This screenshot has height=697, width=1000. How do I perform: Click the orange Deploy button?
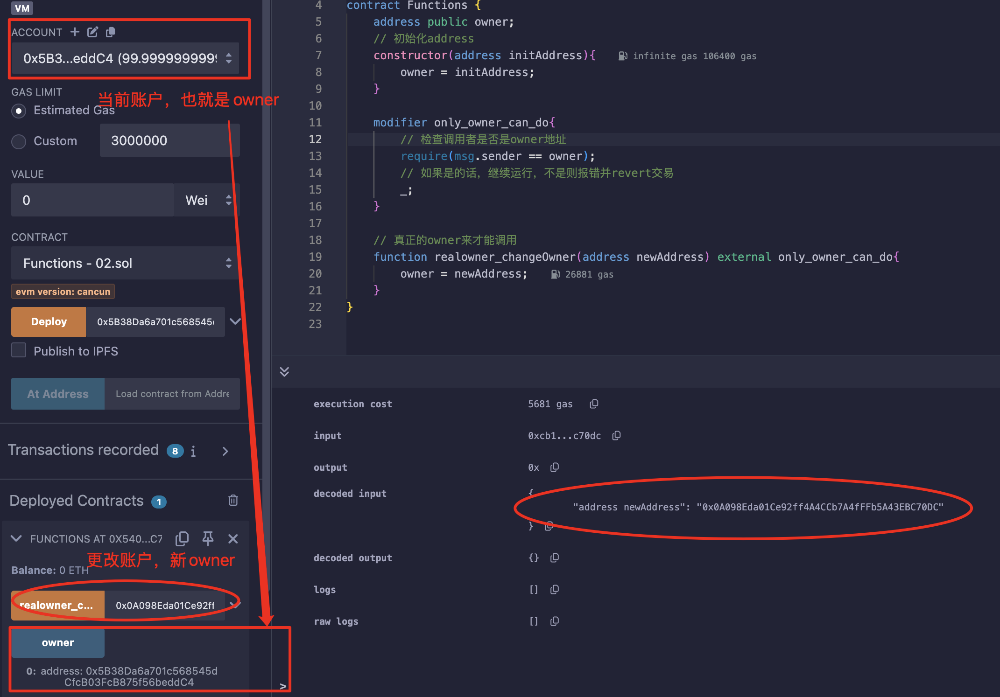(x=49, y=321)
